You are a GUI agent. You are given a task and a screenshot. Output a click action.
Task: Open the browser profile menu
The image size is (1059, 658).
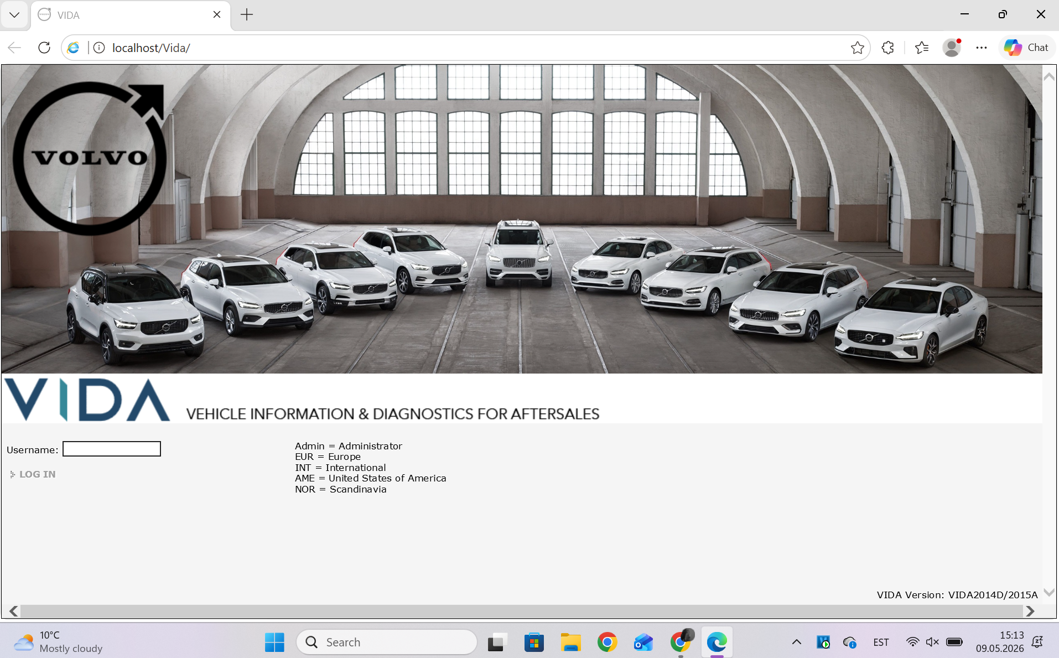(952, 48)
